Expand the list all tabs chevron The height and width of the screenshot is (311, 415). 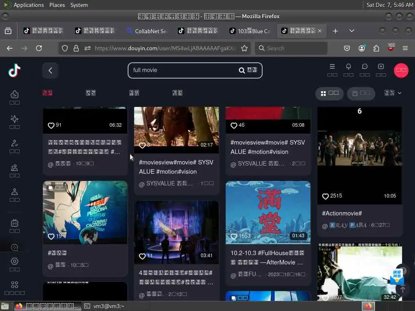pyautogui.click(x=352, y=31)
